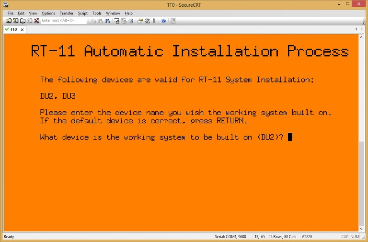Click the Public Key Assistant key icon
368x242 pixels.
(154, 21)
